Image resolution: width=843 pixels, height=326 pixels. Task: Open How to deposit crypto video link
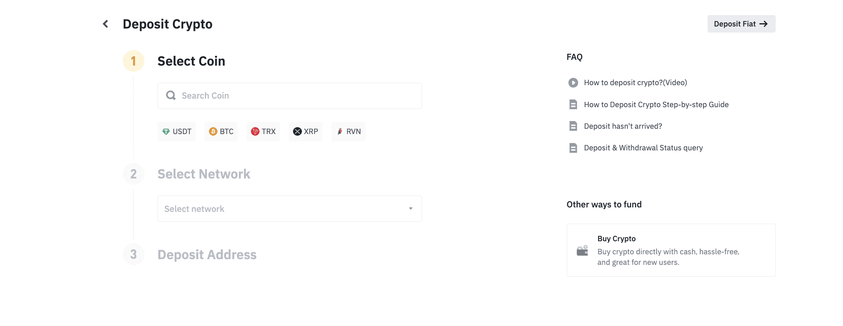tap(635, 83)
